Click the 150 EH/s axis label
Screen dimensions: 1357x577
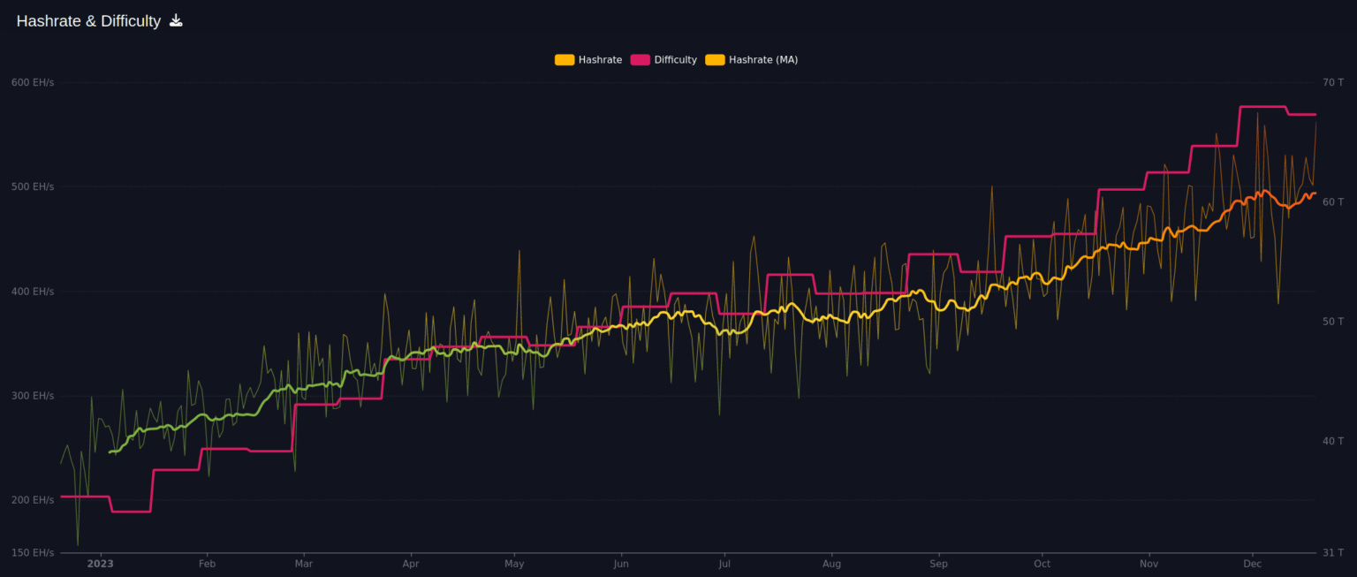[x=34, y=551]
